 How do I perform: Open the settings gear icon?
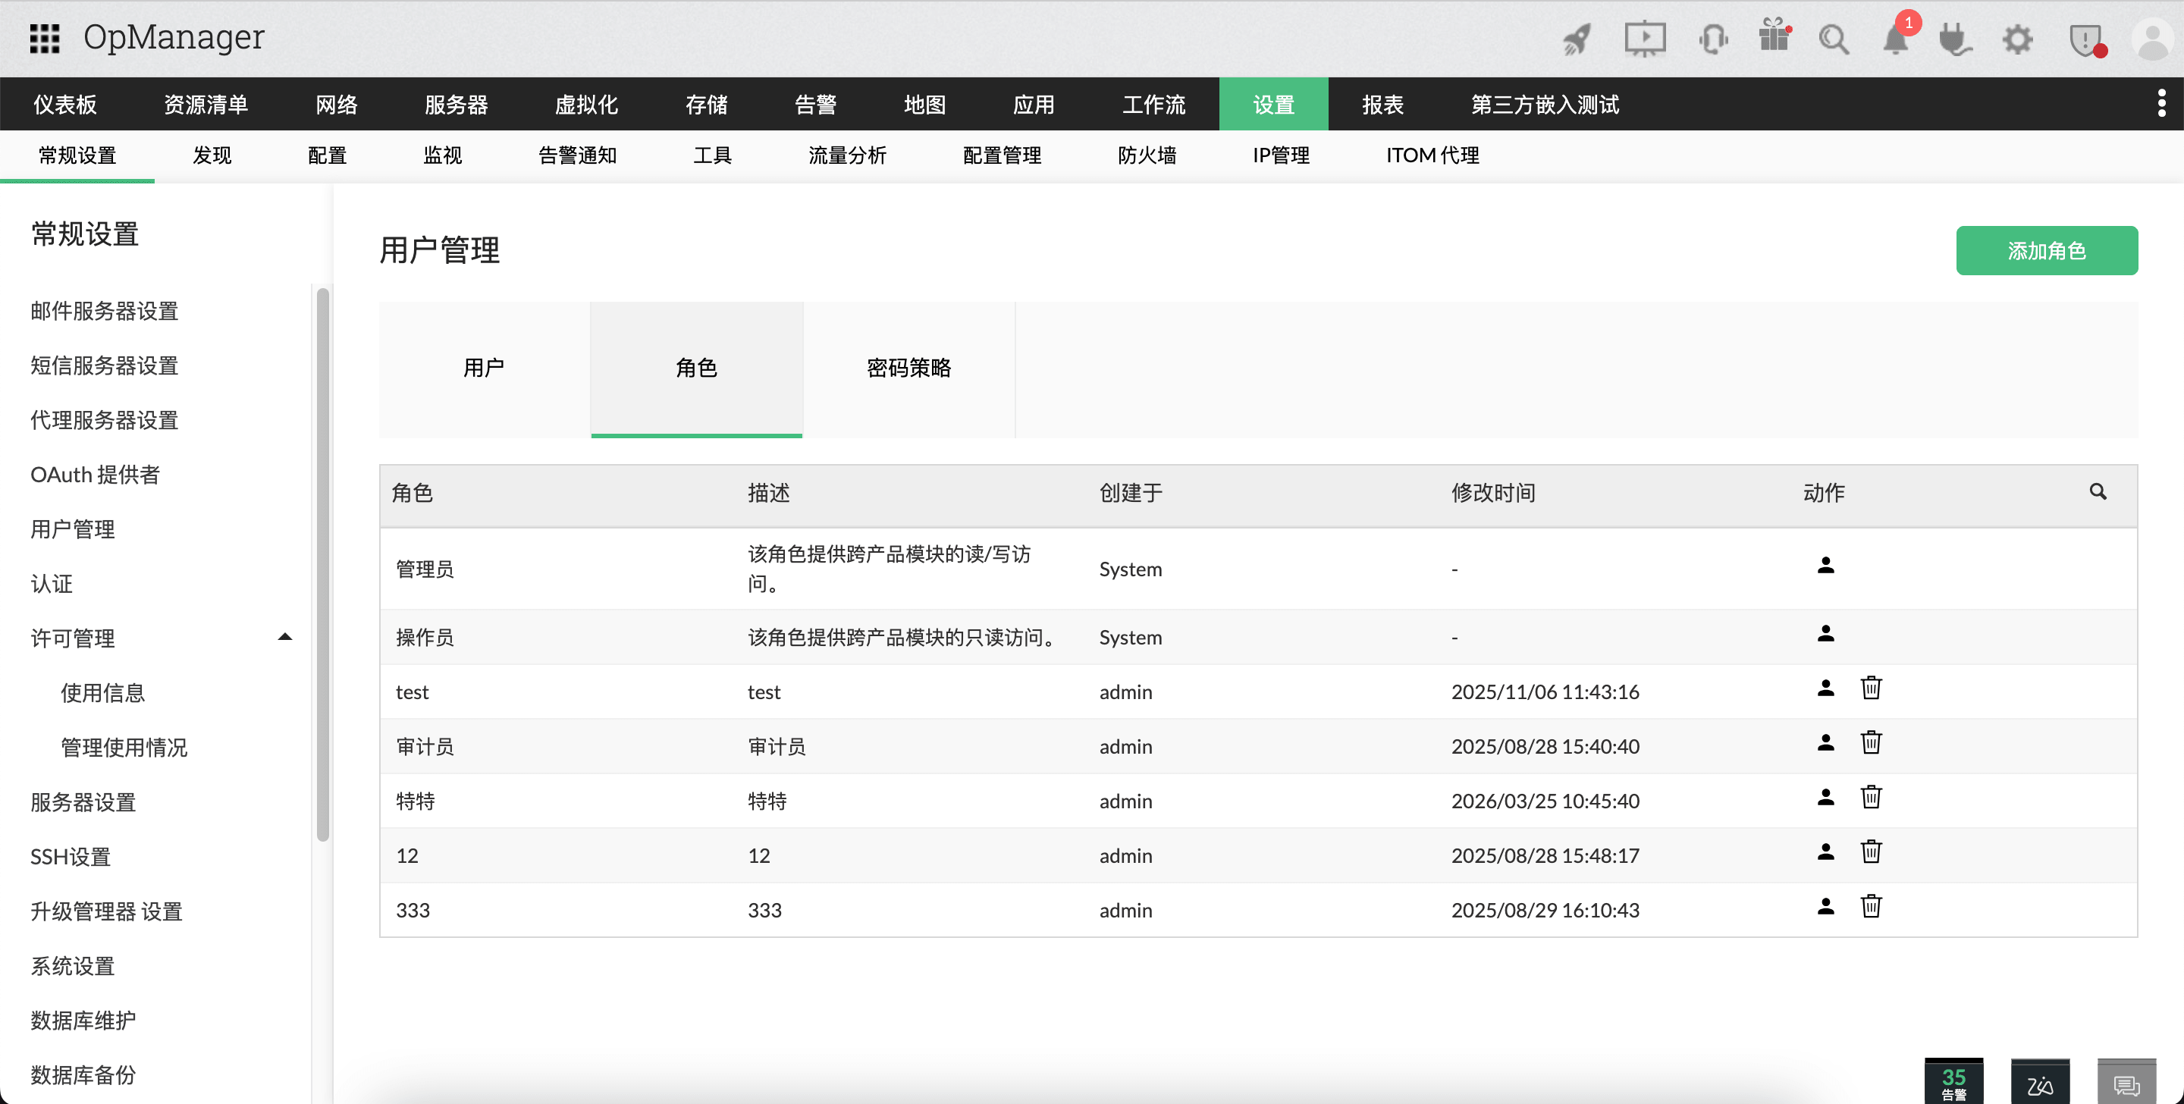(2018, 38)
